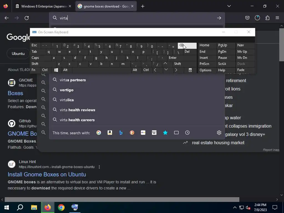Image resolution: width=284 pixels, height=213 pixels.
Task: Toggle ScrLk key on On-Screen Keyboard
Action: pos(226,64)
